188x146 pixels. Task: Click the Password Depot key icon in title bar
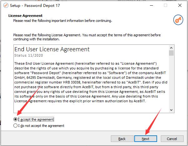pyautogui.click(x=6, y=5)
